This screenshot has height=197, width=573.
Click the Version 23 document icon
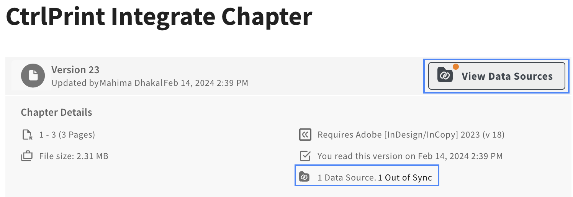33,75
